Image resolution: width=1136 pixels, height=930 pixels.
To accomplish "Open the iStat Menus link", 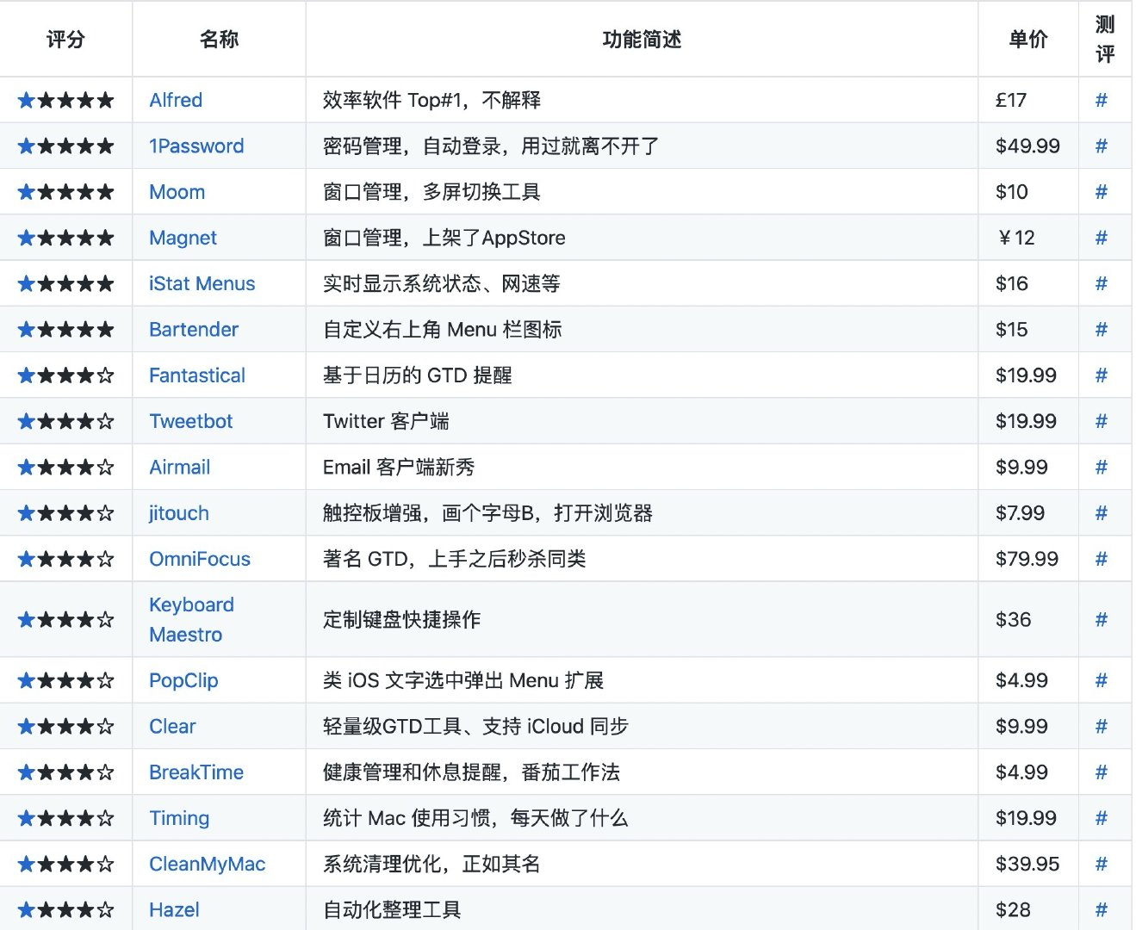I will tap(202, 283).
